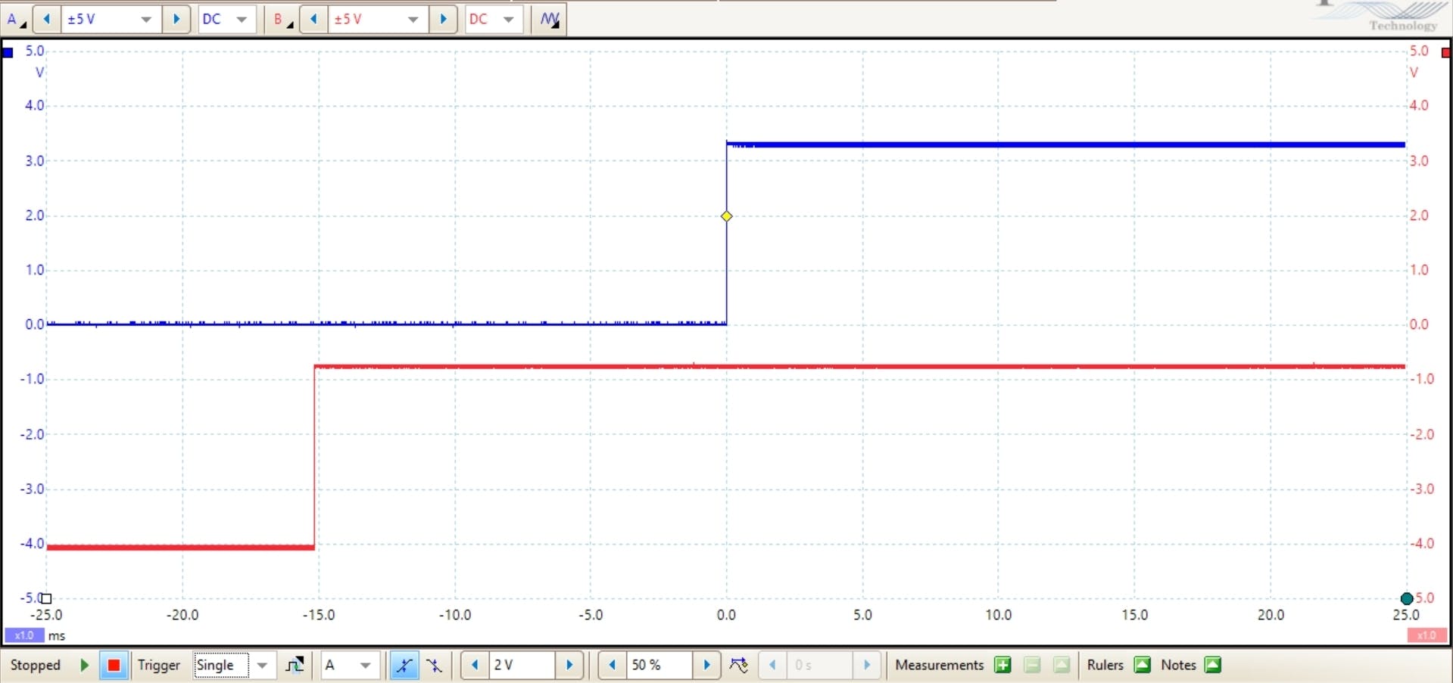Select rising edge trigger direction
The width and height of the screenshot is (1453, 683).
(404, 666)
